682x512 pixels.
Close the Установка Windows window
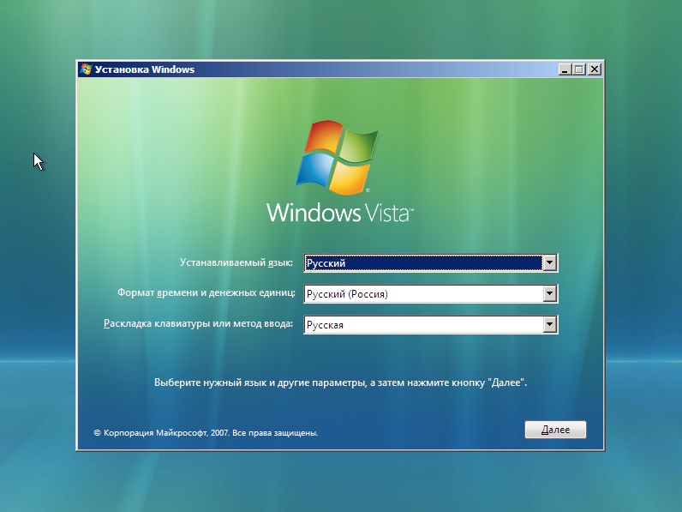(x=594, y=69)
